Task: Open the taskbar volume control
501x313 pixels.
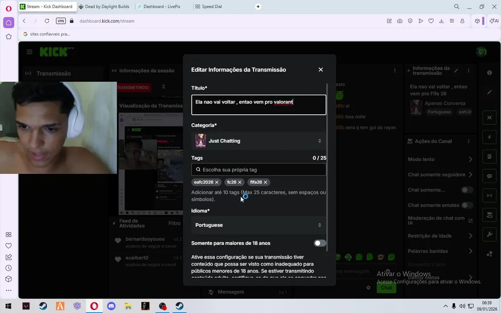Action: click(x=462, y=306)
